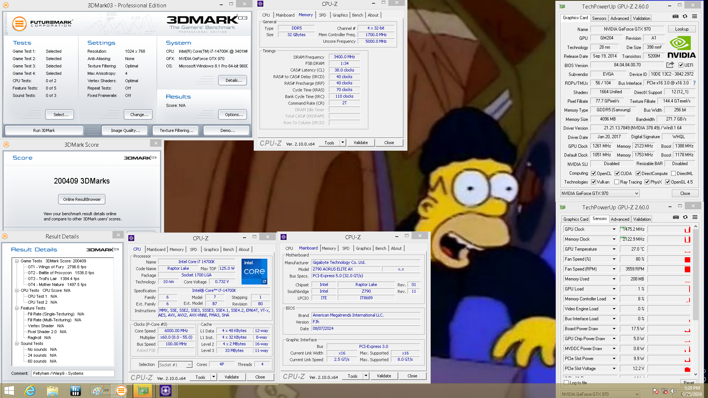The image size is (708, 398).
Task: Click Run 3DMark button
Action: pos(44,130)
